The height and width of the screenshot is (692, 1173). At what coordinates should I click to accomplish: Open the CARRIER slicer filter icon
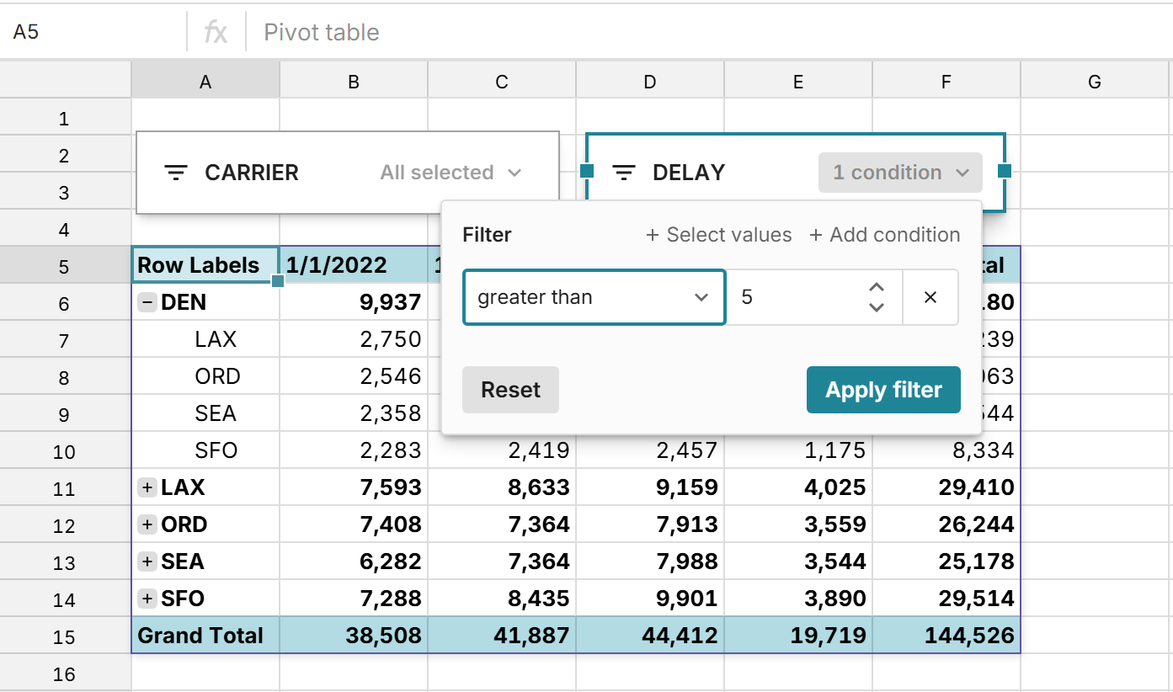click(177, 173)
